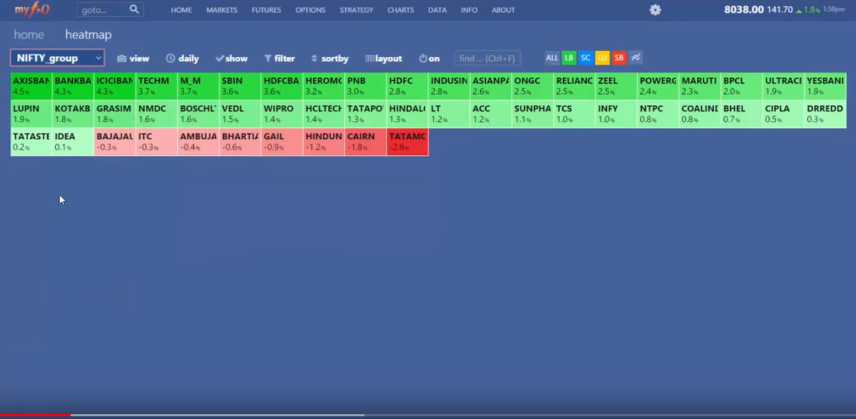Open the FUTURES menu

[x=266, y=10]
